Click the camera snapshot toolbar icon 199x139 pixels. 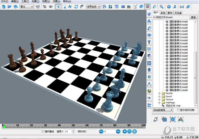pyautogui.click(x=123, y=7)
